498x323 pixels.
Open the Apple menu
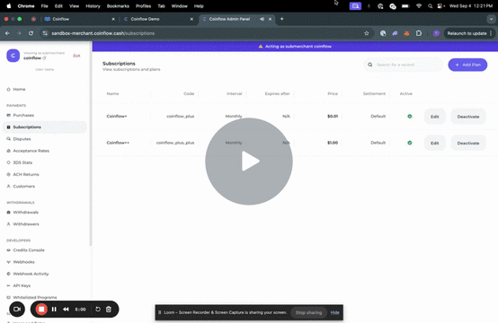coord(9,6)
